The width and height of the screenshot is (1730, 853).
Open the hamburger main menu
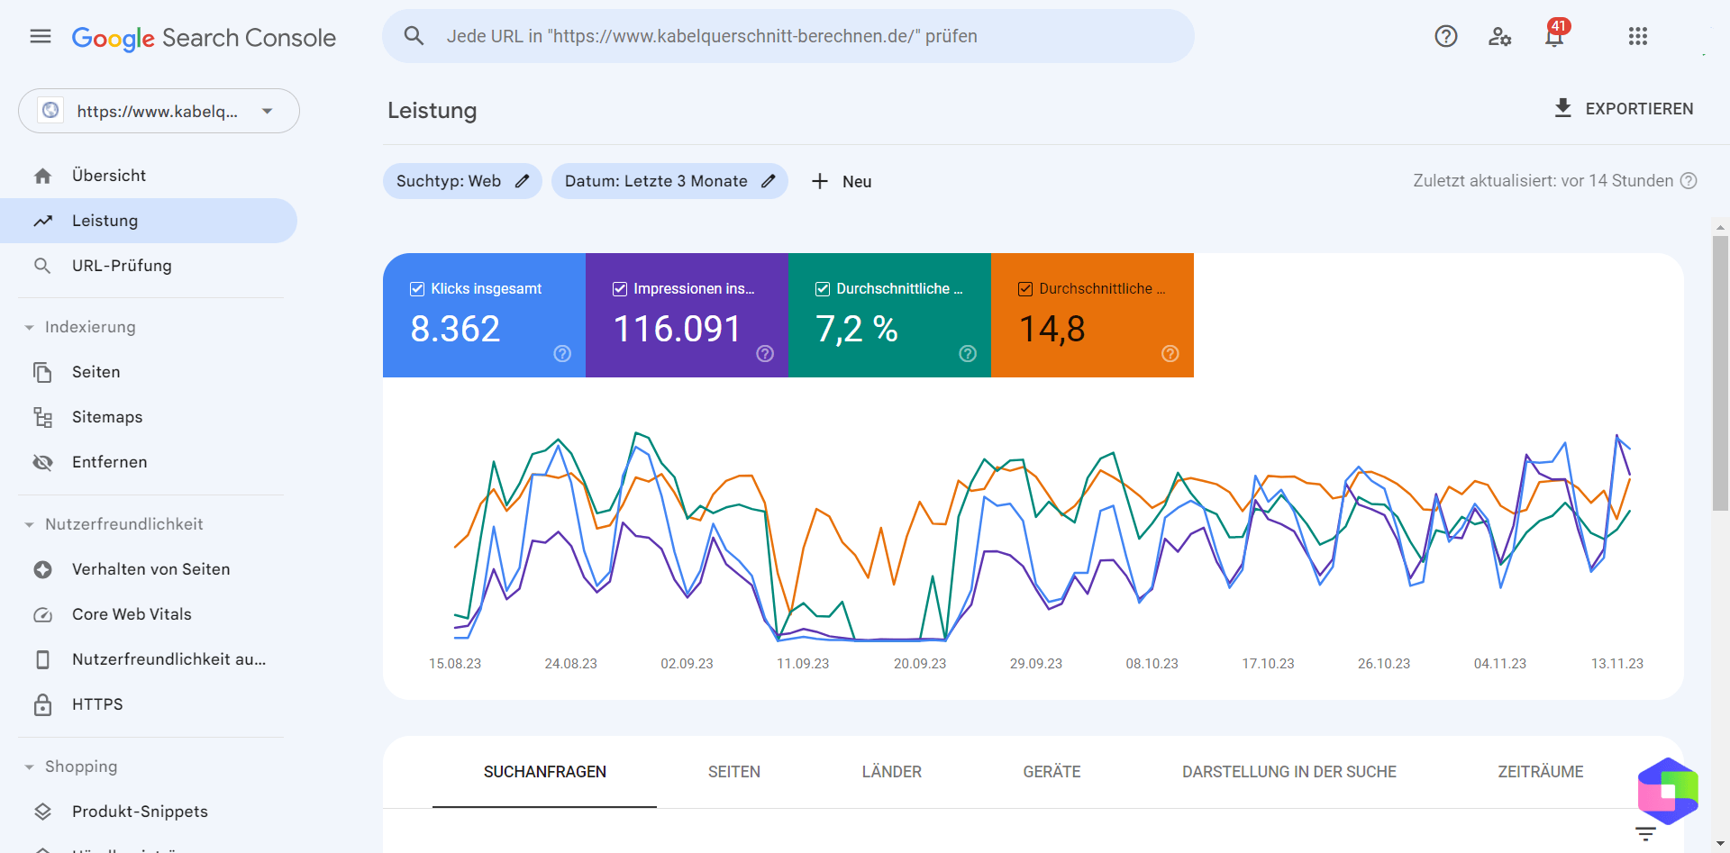point(41,36)
